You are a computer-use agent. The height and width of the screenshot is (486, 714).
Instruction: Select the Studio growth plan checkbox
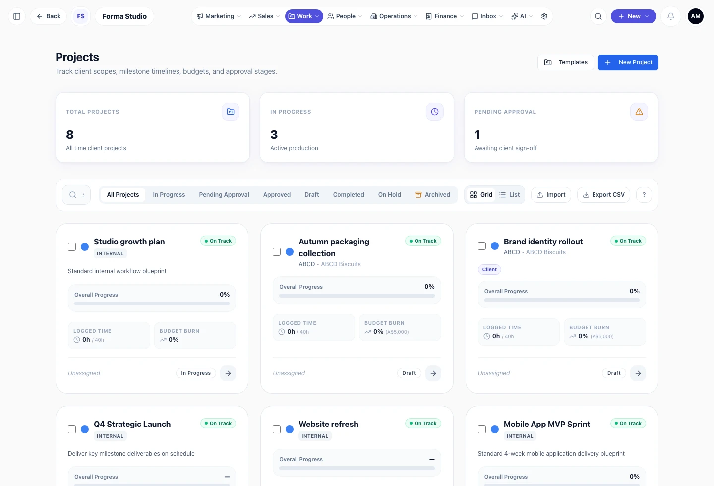coord(72,247)
